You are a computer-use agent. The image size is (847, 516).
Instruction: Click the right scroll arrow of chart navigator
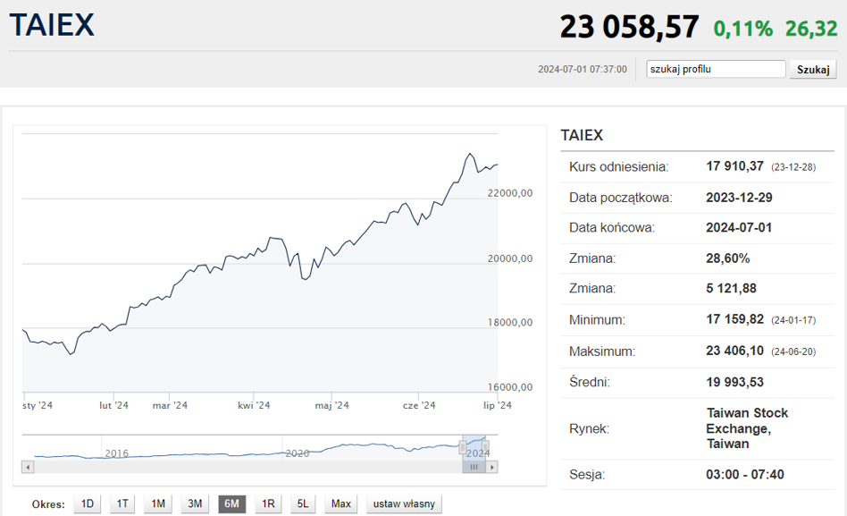(491, 467)
